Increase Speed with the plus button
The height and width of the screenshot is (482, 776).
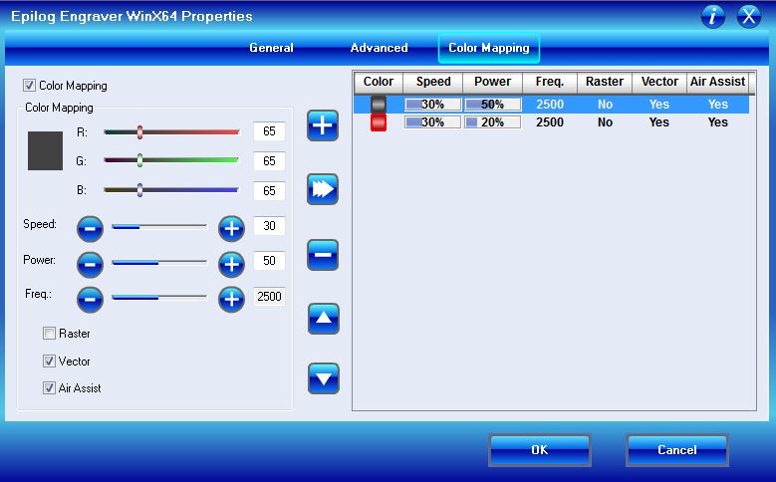[x=231, y=229]
